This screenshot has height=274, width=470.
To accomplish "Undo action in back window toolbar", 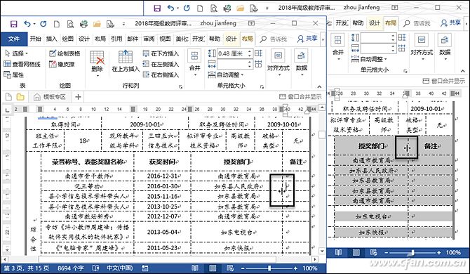I will [x=171, y=8].
